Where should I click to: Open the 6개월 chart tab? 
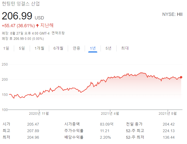58,48
